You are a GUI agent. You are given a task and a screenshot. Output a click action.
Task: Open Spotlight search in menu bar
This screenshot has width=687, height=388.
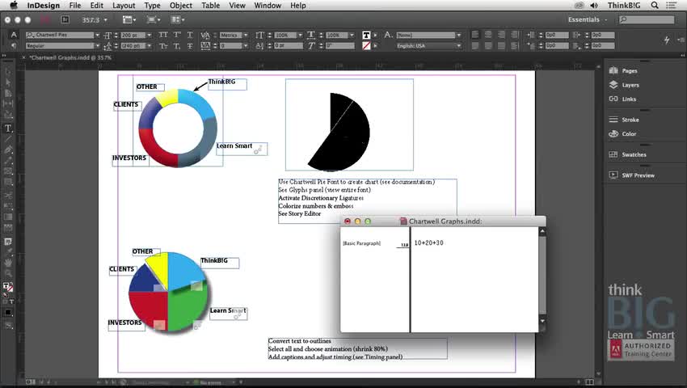(x=655, y=6)
